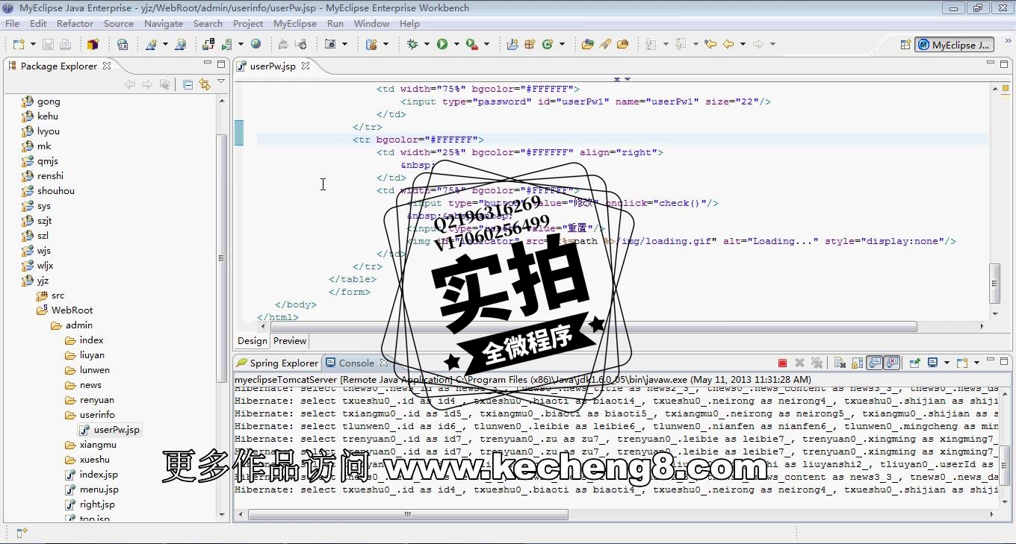Click the Terminate red square in Console
Screen dimensions: 1016x544
(x=782, y=363)
